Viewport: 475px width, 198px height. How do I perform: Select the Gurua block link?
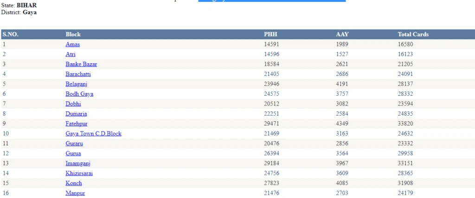point(73,154)
